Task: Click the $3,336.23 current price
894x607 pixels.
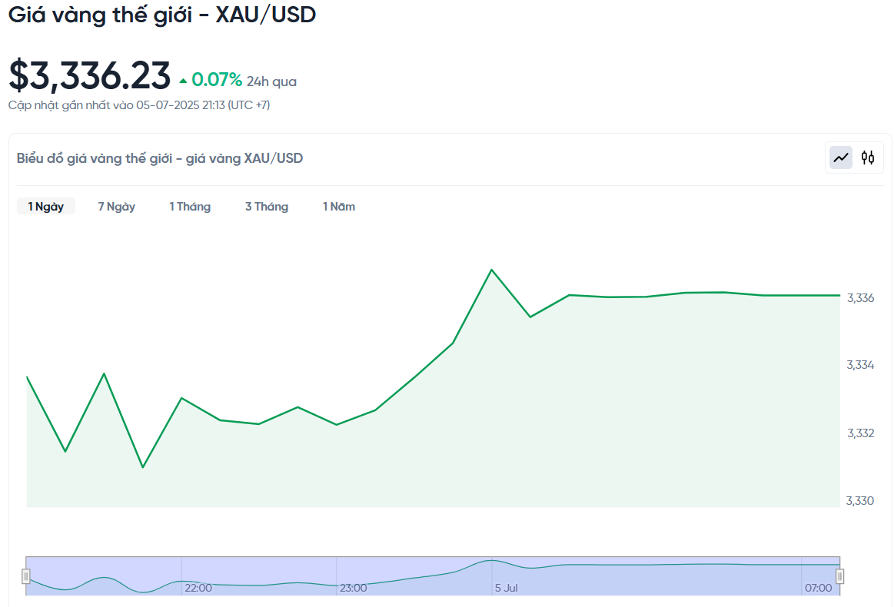Action: 89,76
